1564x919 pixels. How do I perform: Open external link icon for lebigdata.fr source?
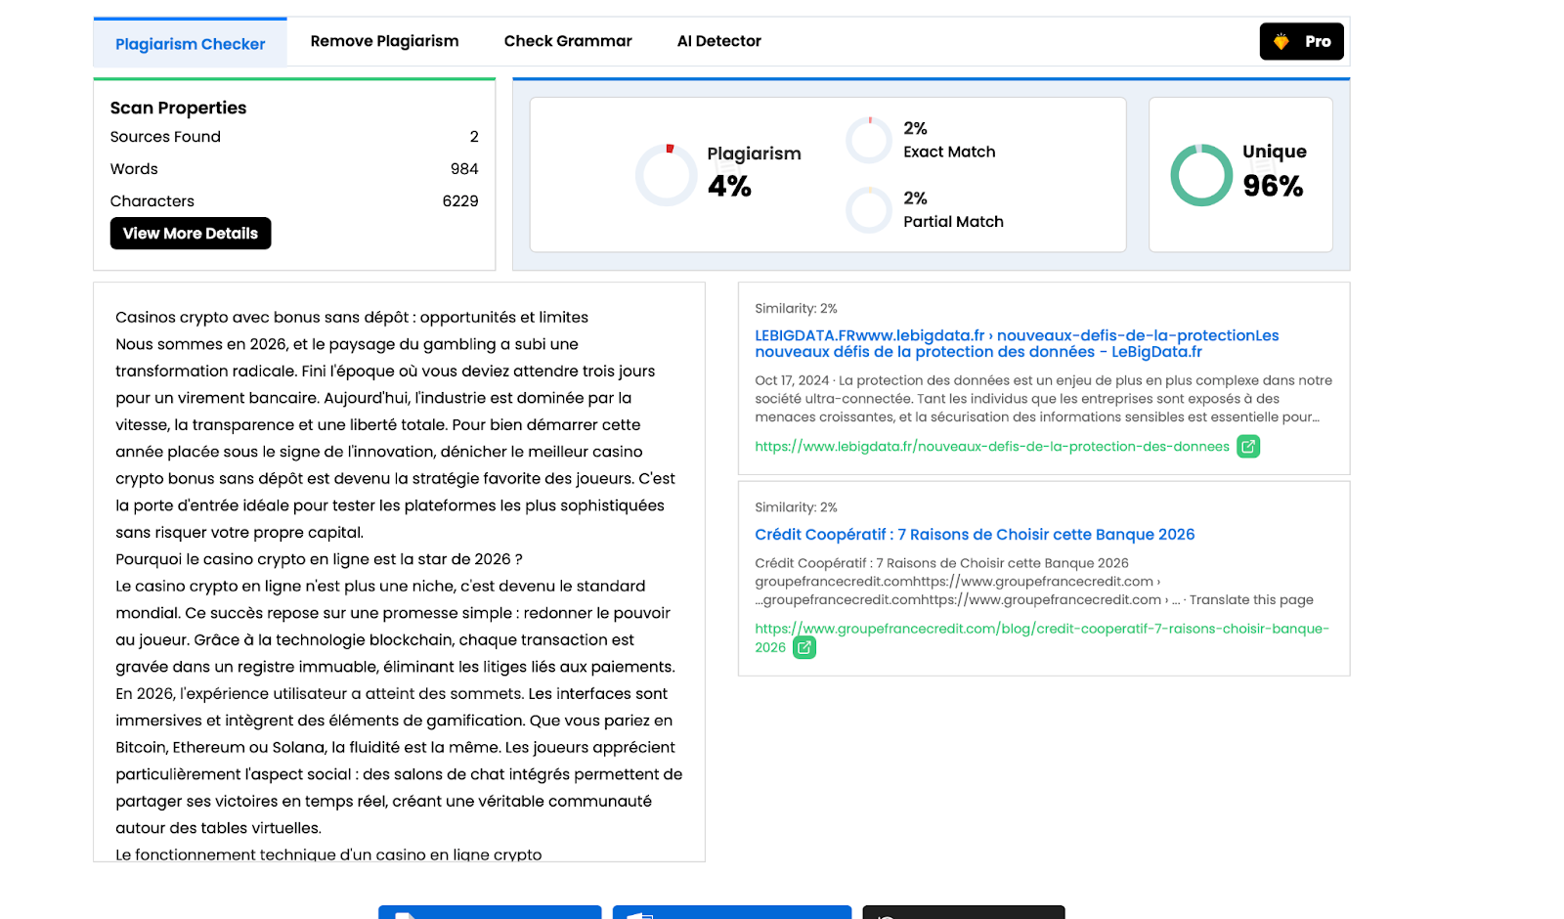click(1248, 447)
